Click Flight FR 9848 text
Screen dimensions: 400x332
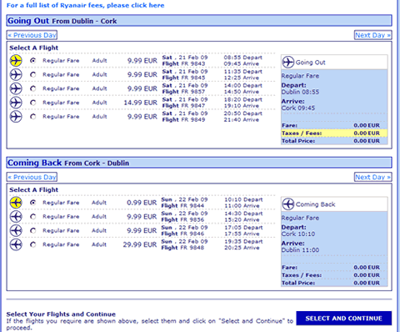coord(182,248)
